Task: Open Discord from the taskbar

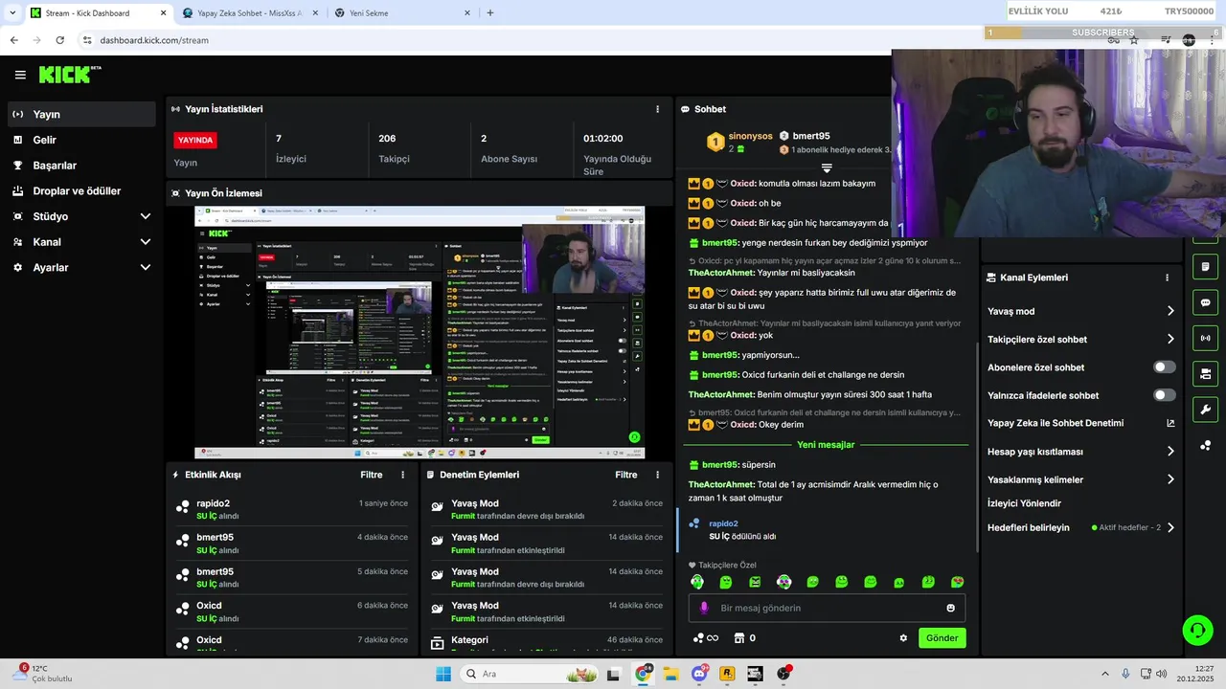Action: click(699, 674)
